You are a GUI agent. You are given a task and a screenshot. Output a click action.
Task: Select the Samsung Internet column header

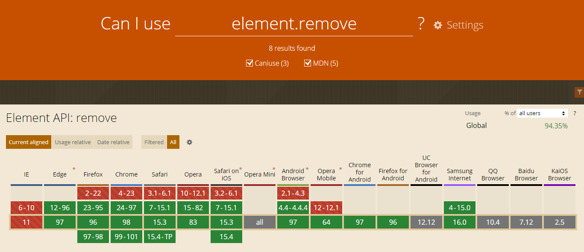(x=460, y=174)
